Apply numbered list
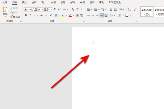The width and height of the screenshot is (164, 109). point(96,10)
